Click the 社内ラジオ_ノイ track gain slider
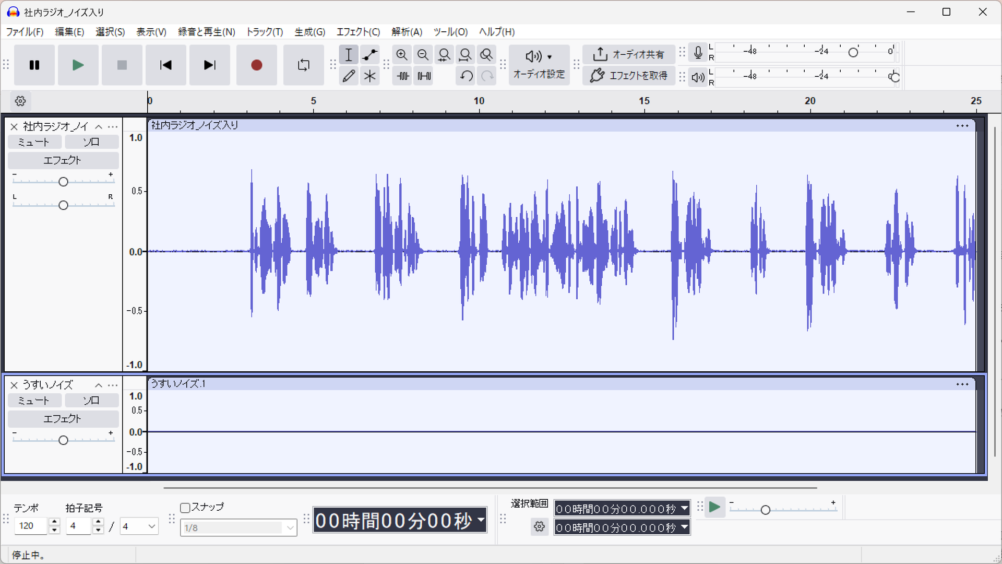 tap(63, 182)
